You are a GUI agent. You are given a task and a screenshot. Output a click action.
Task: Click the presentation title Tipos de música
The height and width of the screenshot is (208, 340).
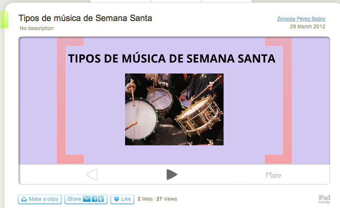85,18
